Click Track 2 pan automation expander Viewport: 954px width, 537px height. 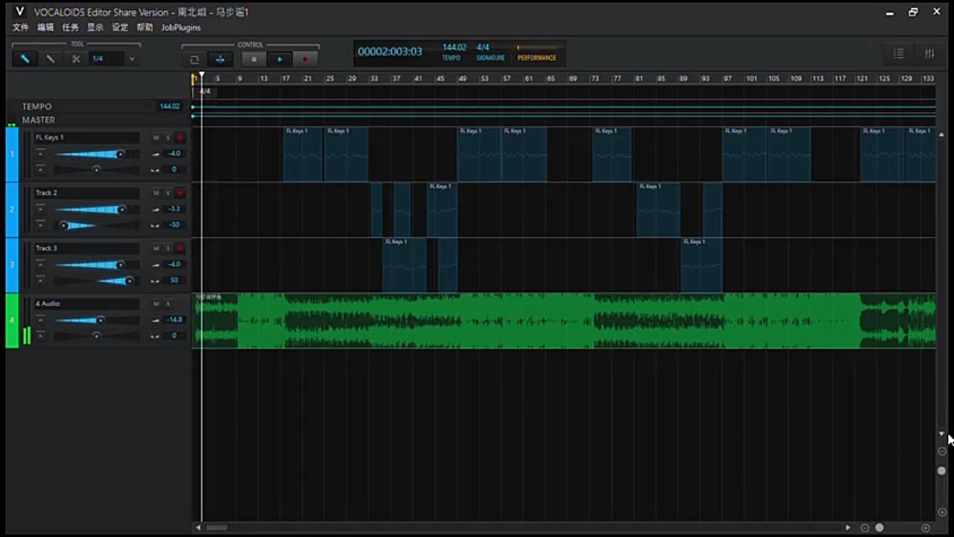point(40,224)
